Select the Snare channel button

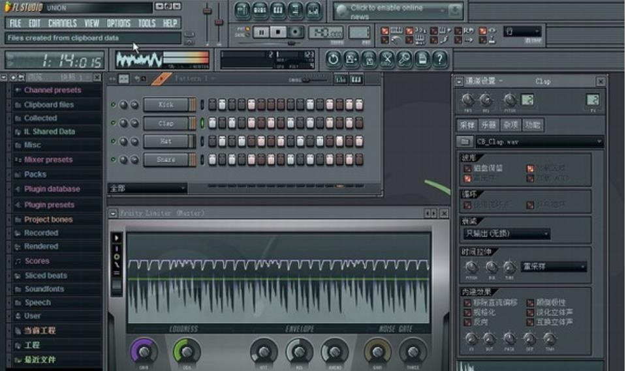pyautogui.click(x=166, y=160)
